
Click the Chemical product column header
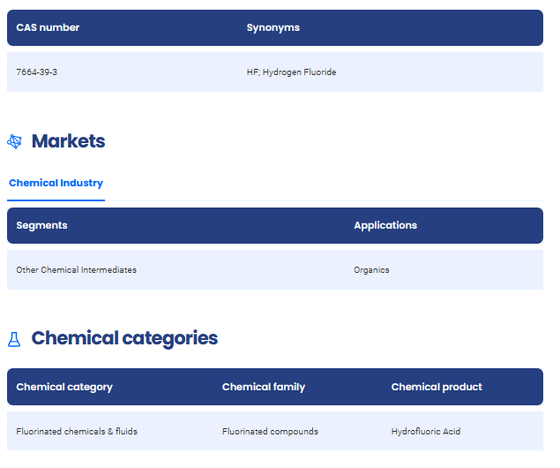(x=437, y=387)
